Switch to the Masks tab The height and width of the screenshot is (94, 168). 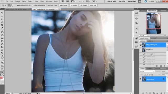pyautogui.click(x=154, y=38)
